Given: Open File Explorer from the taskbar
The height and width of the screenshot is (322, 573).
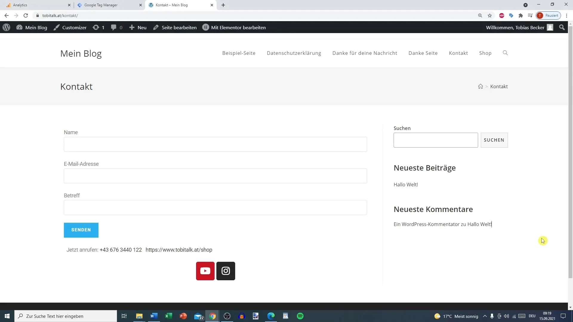Looking at the screenshot, I should point(139,316).
